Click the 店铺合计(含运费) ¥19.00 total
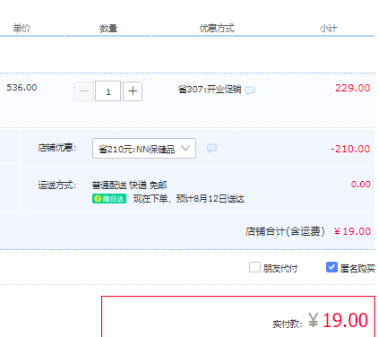378x337 pixels. (308, 231)
